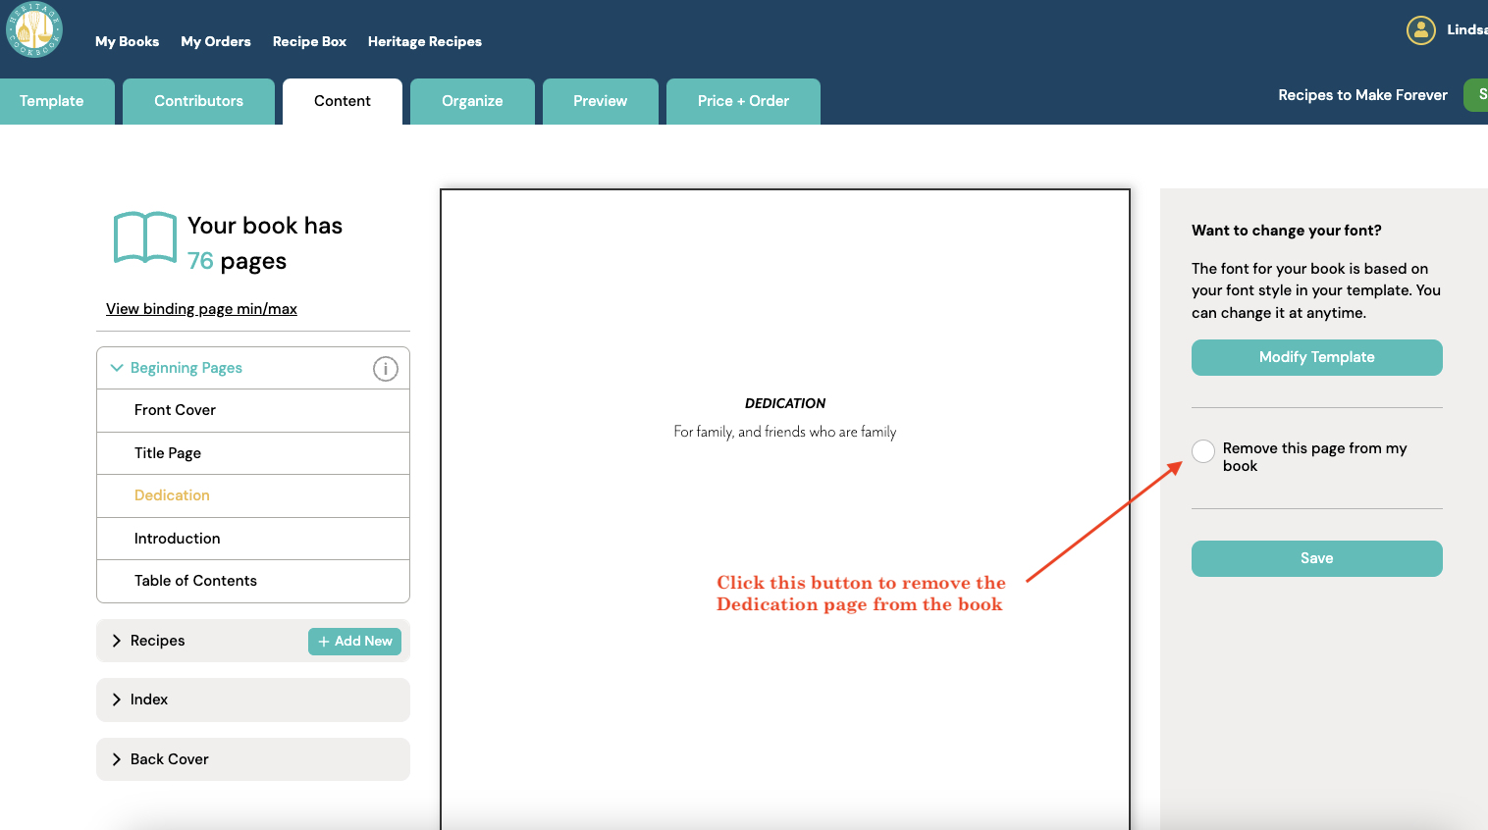Viewport: 1488px width, 830px height.
Task: Collapse the Beginning Pages section
Action: point(118,368)
